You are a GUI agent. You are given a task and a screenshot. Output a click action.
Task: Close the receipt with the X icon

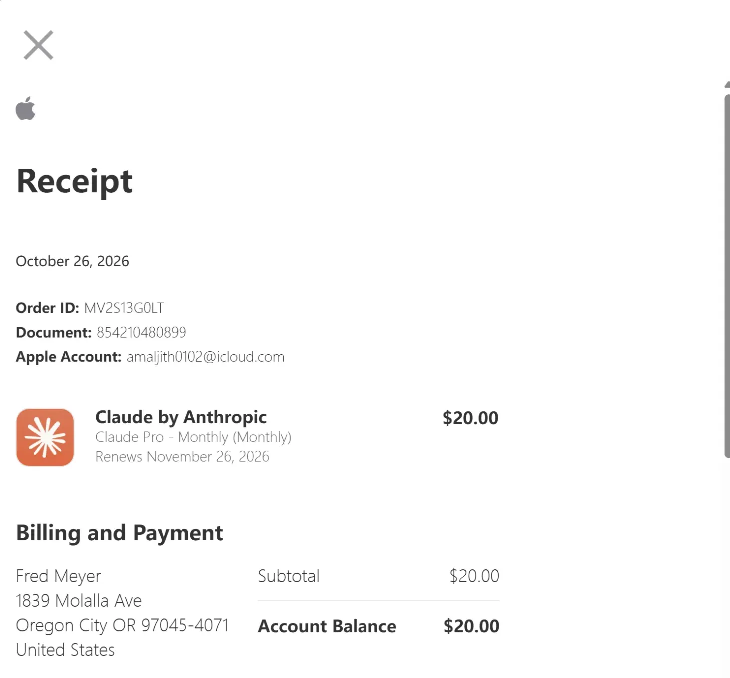(x=38, y=45)
